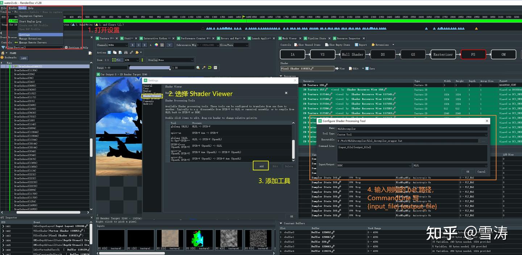This screenshot has height=255, width=522.
Task: Click the Name field containing HLSLDecompiler
Action: [x=412, y=128]
